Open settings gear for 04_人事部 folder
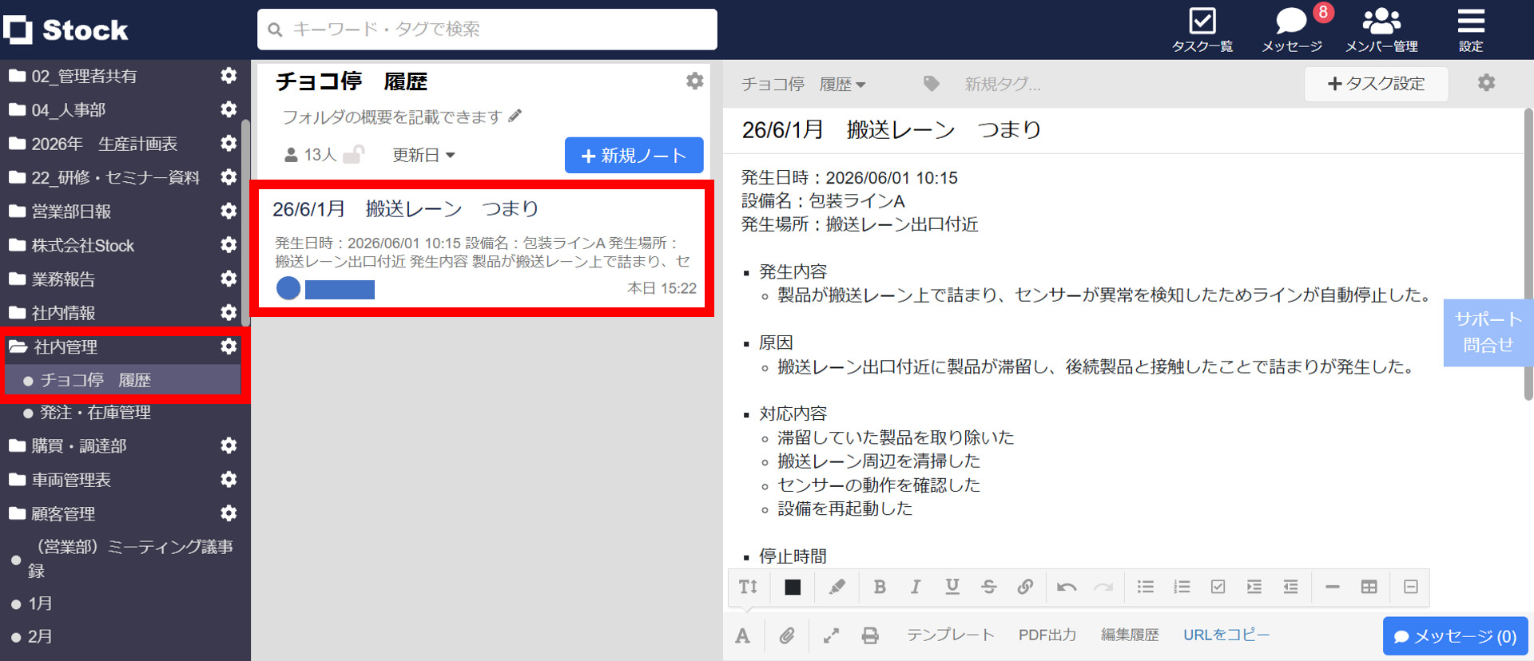1534x661 pixels. click(x=229, y=109)
